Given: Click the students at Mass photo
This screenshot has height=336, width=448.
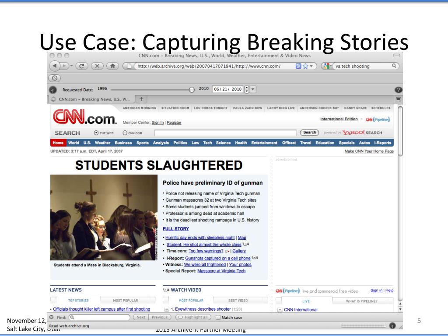Looking at the screenshot, I should coord(104,217).
